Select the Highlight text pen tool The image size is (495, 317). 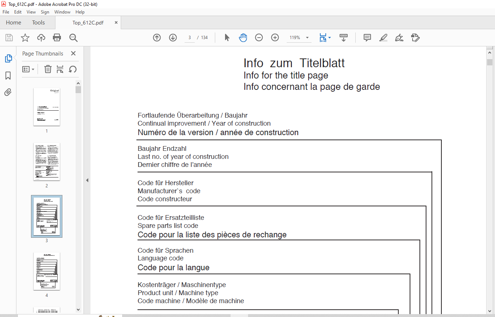[383, 38]
